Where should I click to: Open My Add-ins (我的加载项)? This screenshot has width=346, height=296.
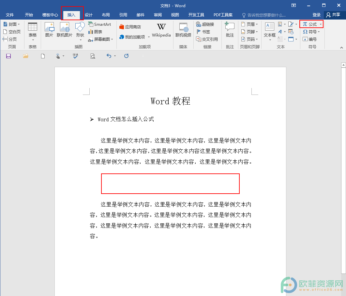[132, 37]
